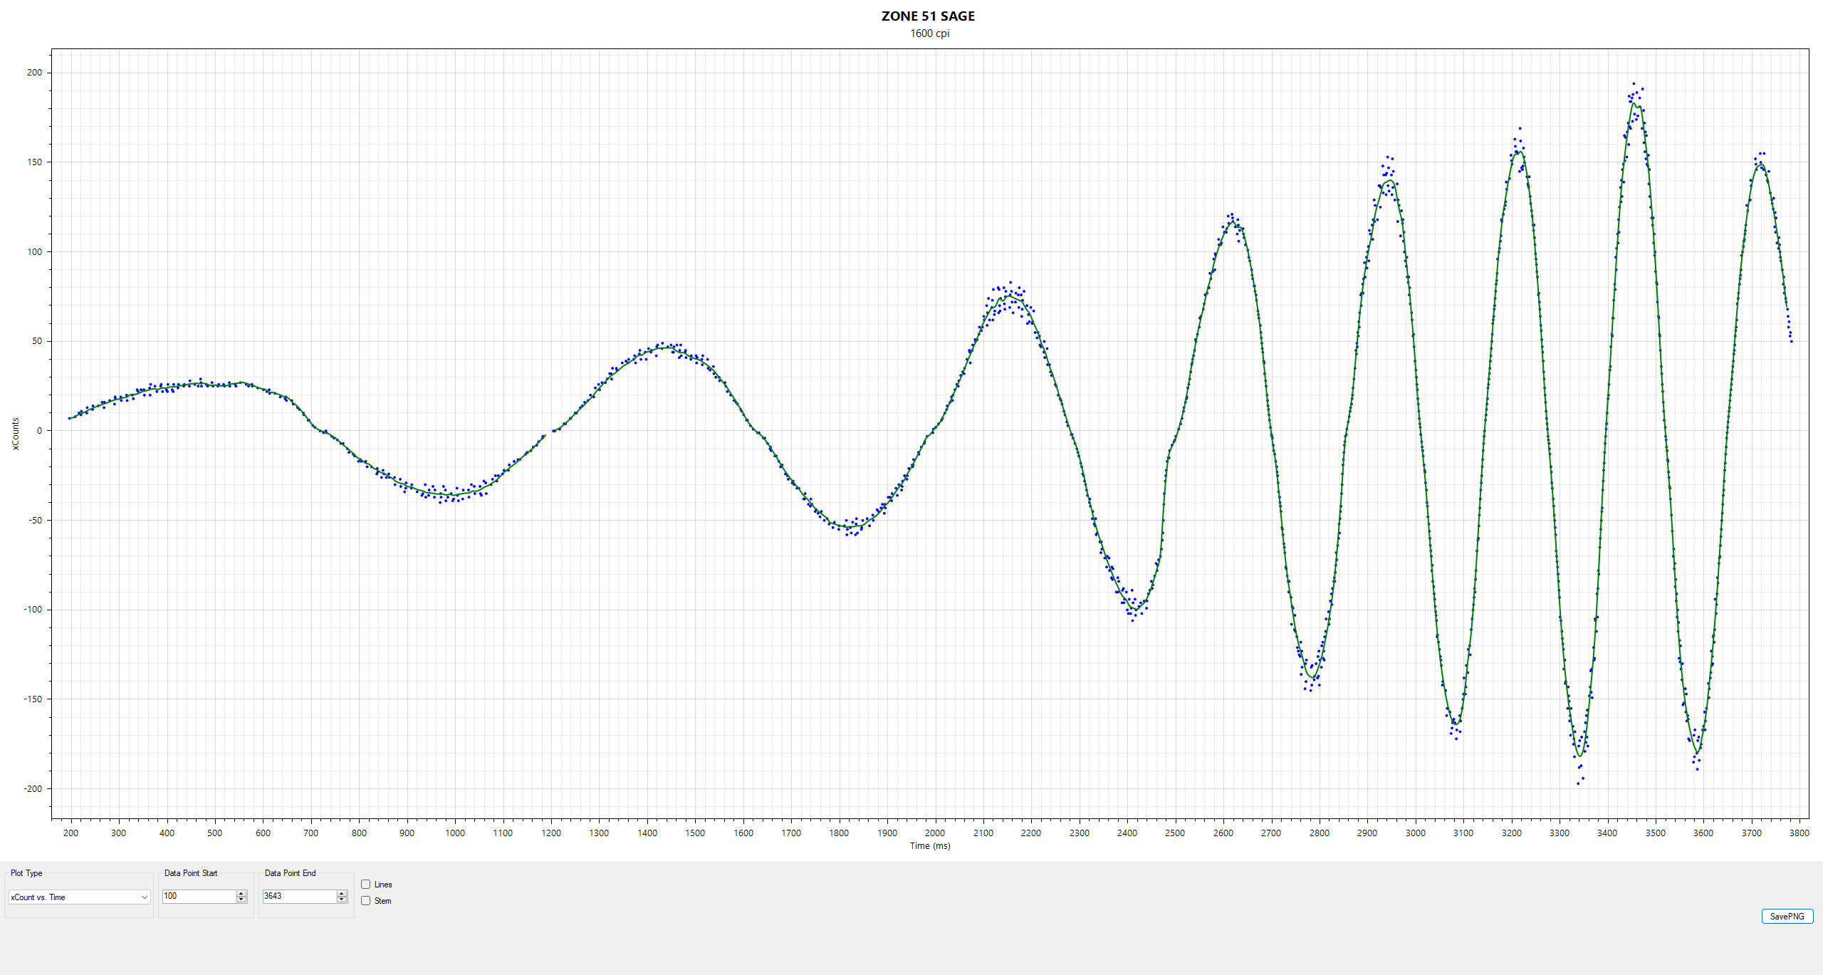Enable the Lines checkbox
This screenshot has height=975, width=1823.
(366, 885)
